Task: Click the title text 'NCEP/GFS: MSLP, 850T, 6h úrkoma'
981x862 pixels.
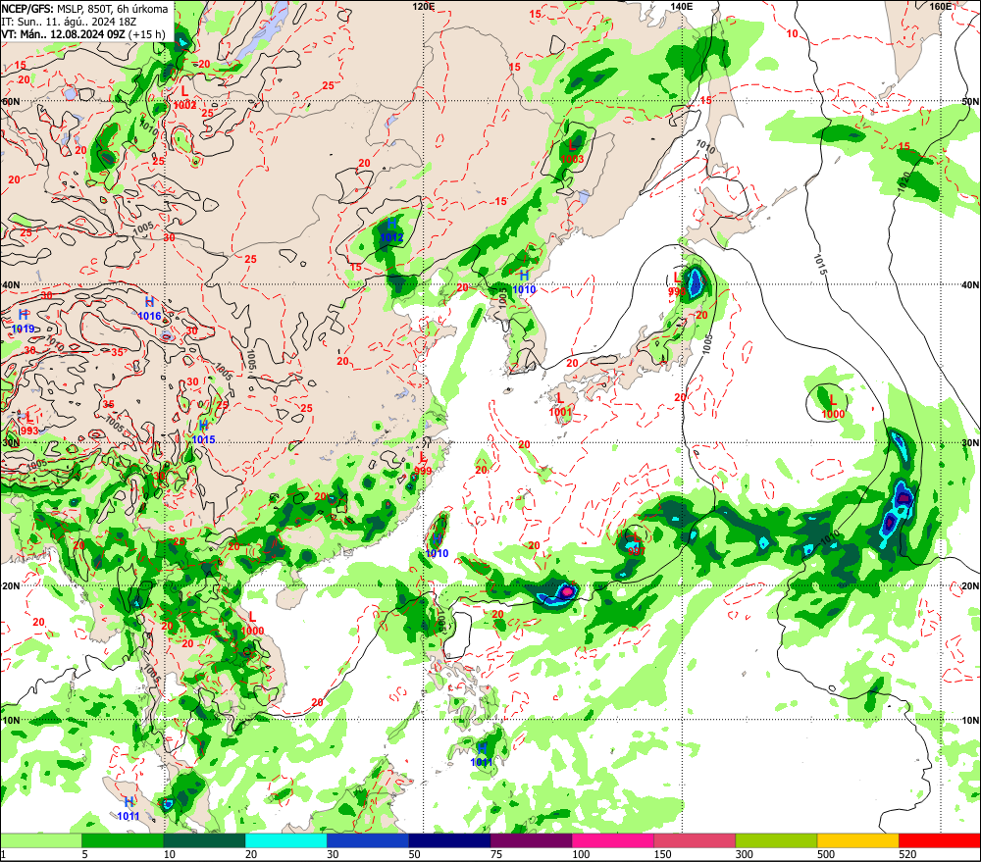Action: (x=84, y=9)
